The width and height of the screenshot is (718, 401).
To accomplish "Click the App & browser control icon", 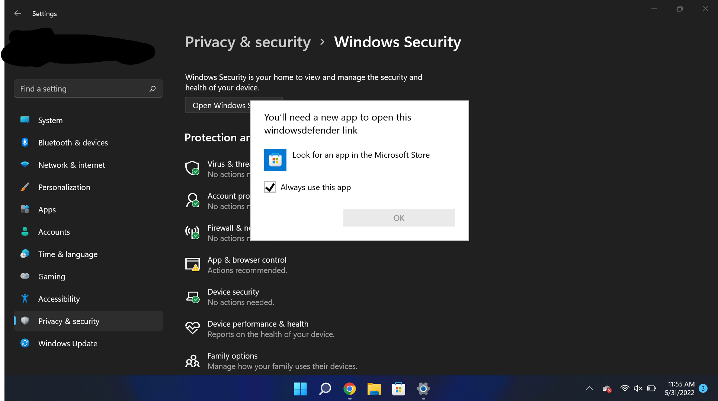I will (x=192, y=264).
